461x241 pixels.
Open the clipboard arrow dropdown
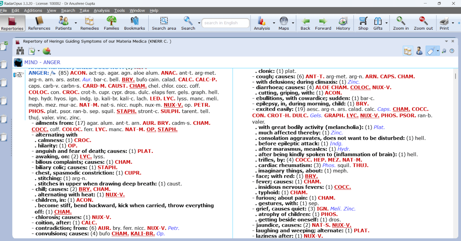39,51
